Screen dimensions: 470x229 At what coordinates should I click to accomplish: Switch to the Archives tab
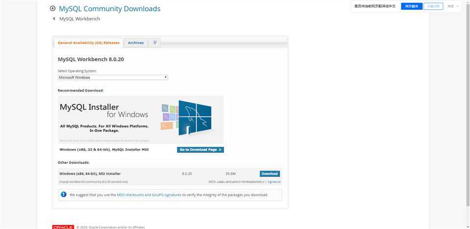point(136,43)
